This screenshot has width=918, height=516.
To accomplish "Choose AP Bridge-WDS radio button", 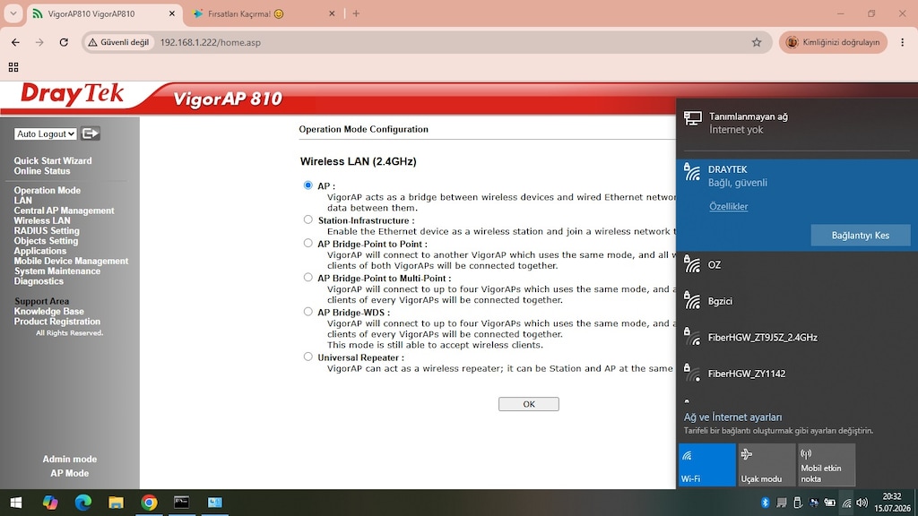I will tap(308, 312).
